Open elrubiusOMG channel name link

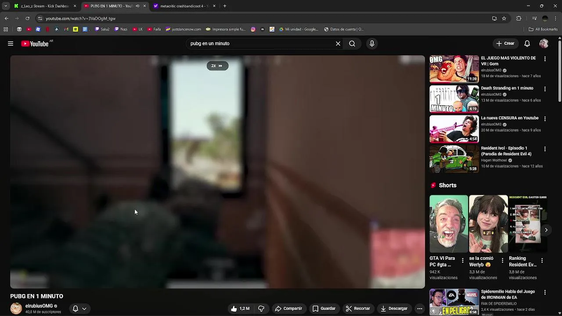pyautogui.click(x=39, y=306)
